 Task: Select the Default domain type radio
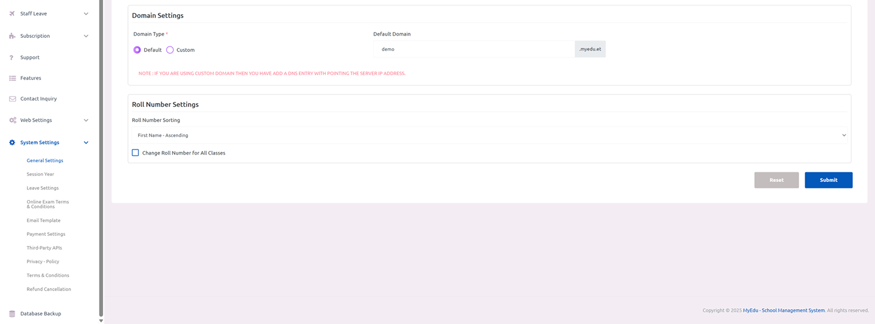(x=137, y=50)
